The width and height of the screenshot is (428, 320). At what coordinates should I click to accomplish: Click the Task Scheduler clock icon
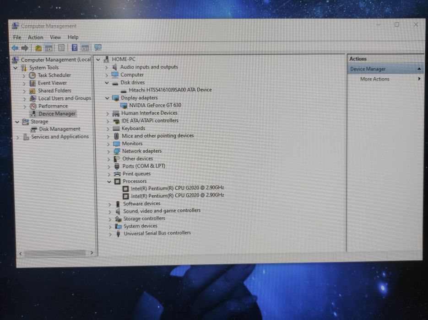coord(33,75)
